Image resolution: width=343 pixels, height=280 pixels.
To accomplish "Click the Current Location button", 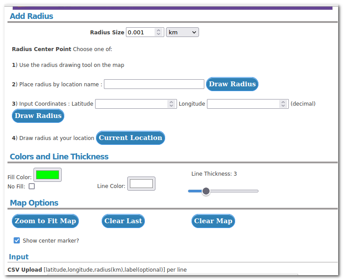I will (x=130, y=138).
